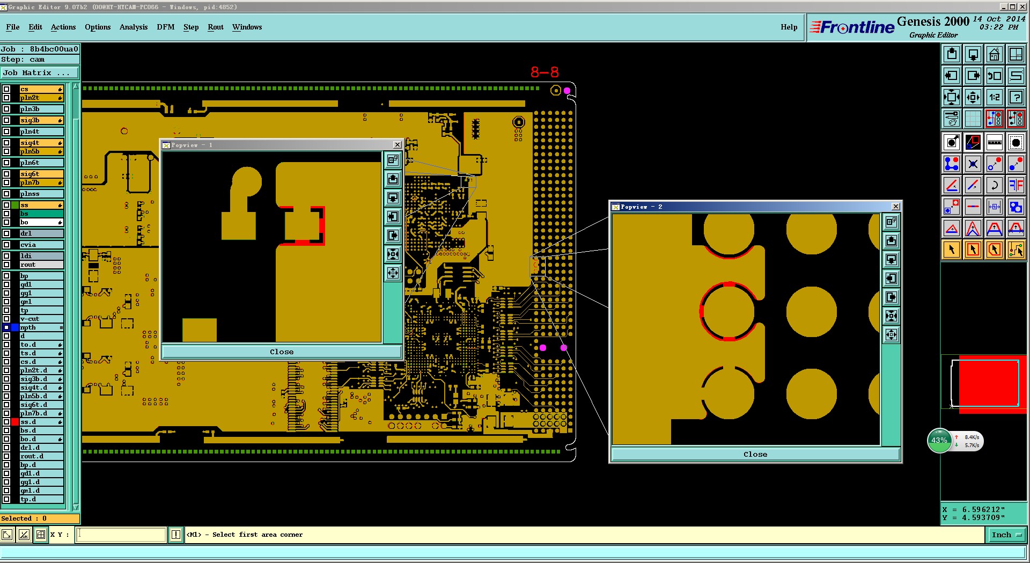Click the Home view icon in the right toolbar
The image size is (1030, 563).
pyautogui.click(x=994, y=54)
